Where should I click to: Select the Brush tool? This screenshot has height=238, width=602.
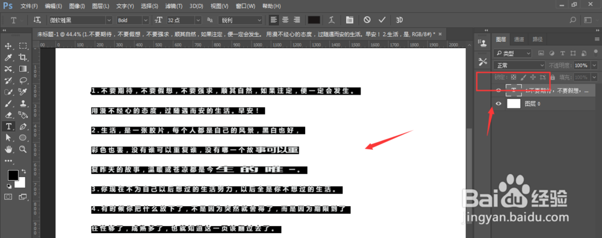click(8, 104)
